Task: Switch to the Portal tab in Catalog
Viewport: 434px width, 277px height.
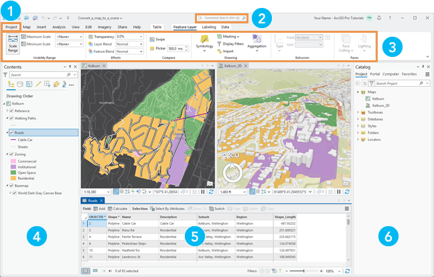Action: click(x=375, y=74)
